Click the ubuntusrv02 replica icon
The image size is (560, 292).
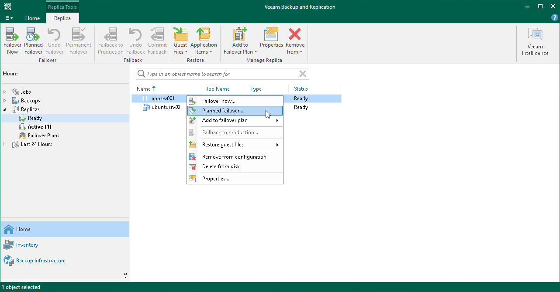tap(146, 107)
